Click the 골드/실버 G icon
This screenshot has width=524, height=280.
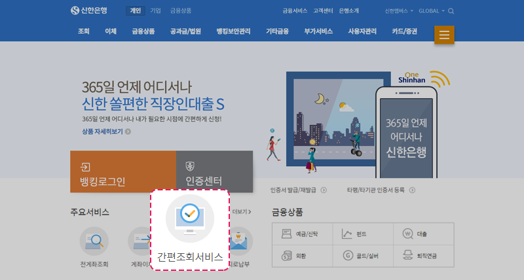(x=348, y=256)
